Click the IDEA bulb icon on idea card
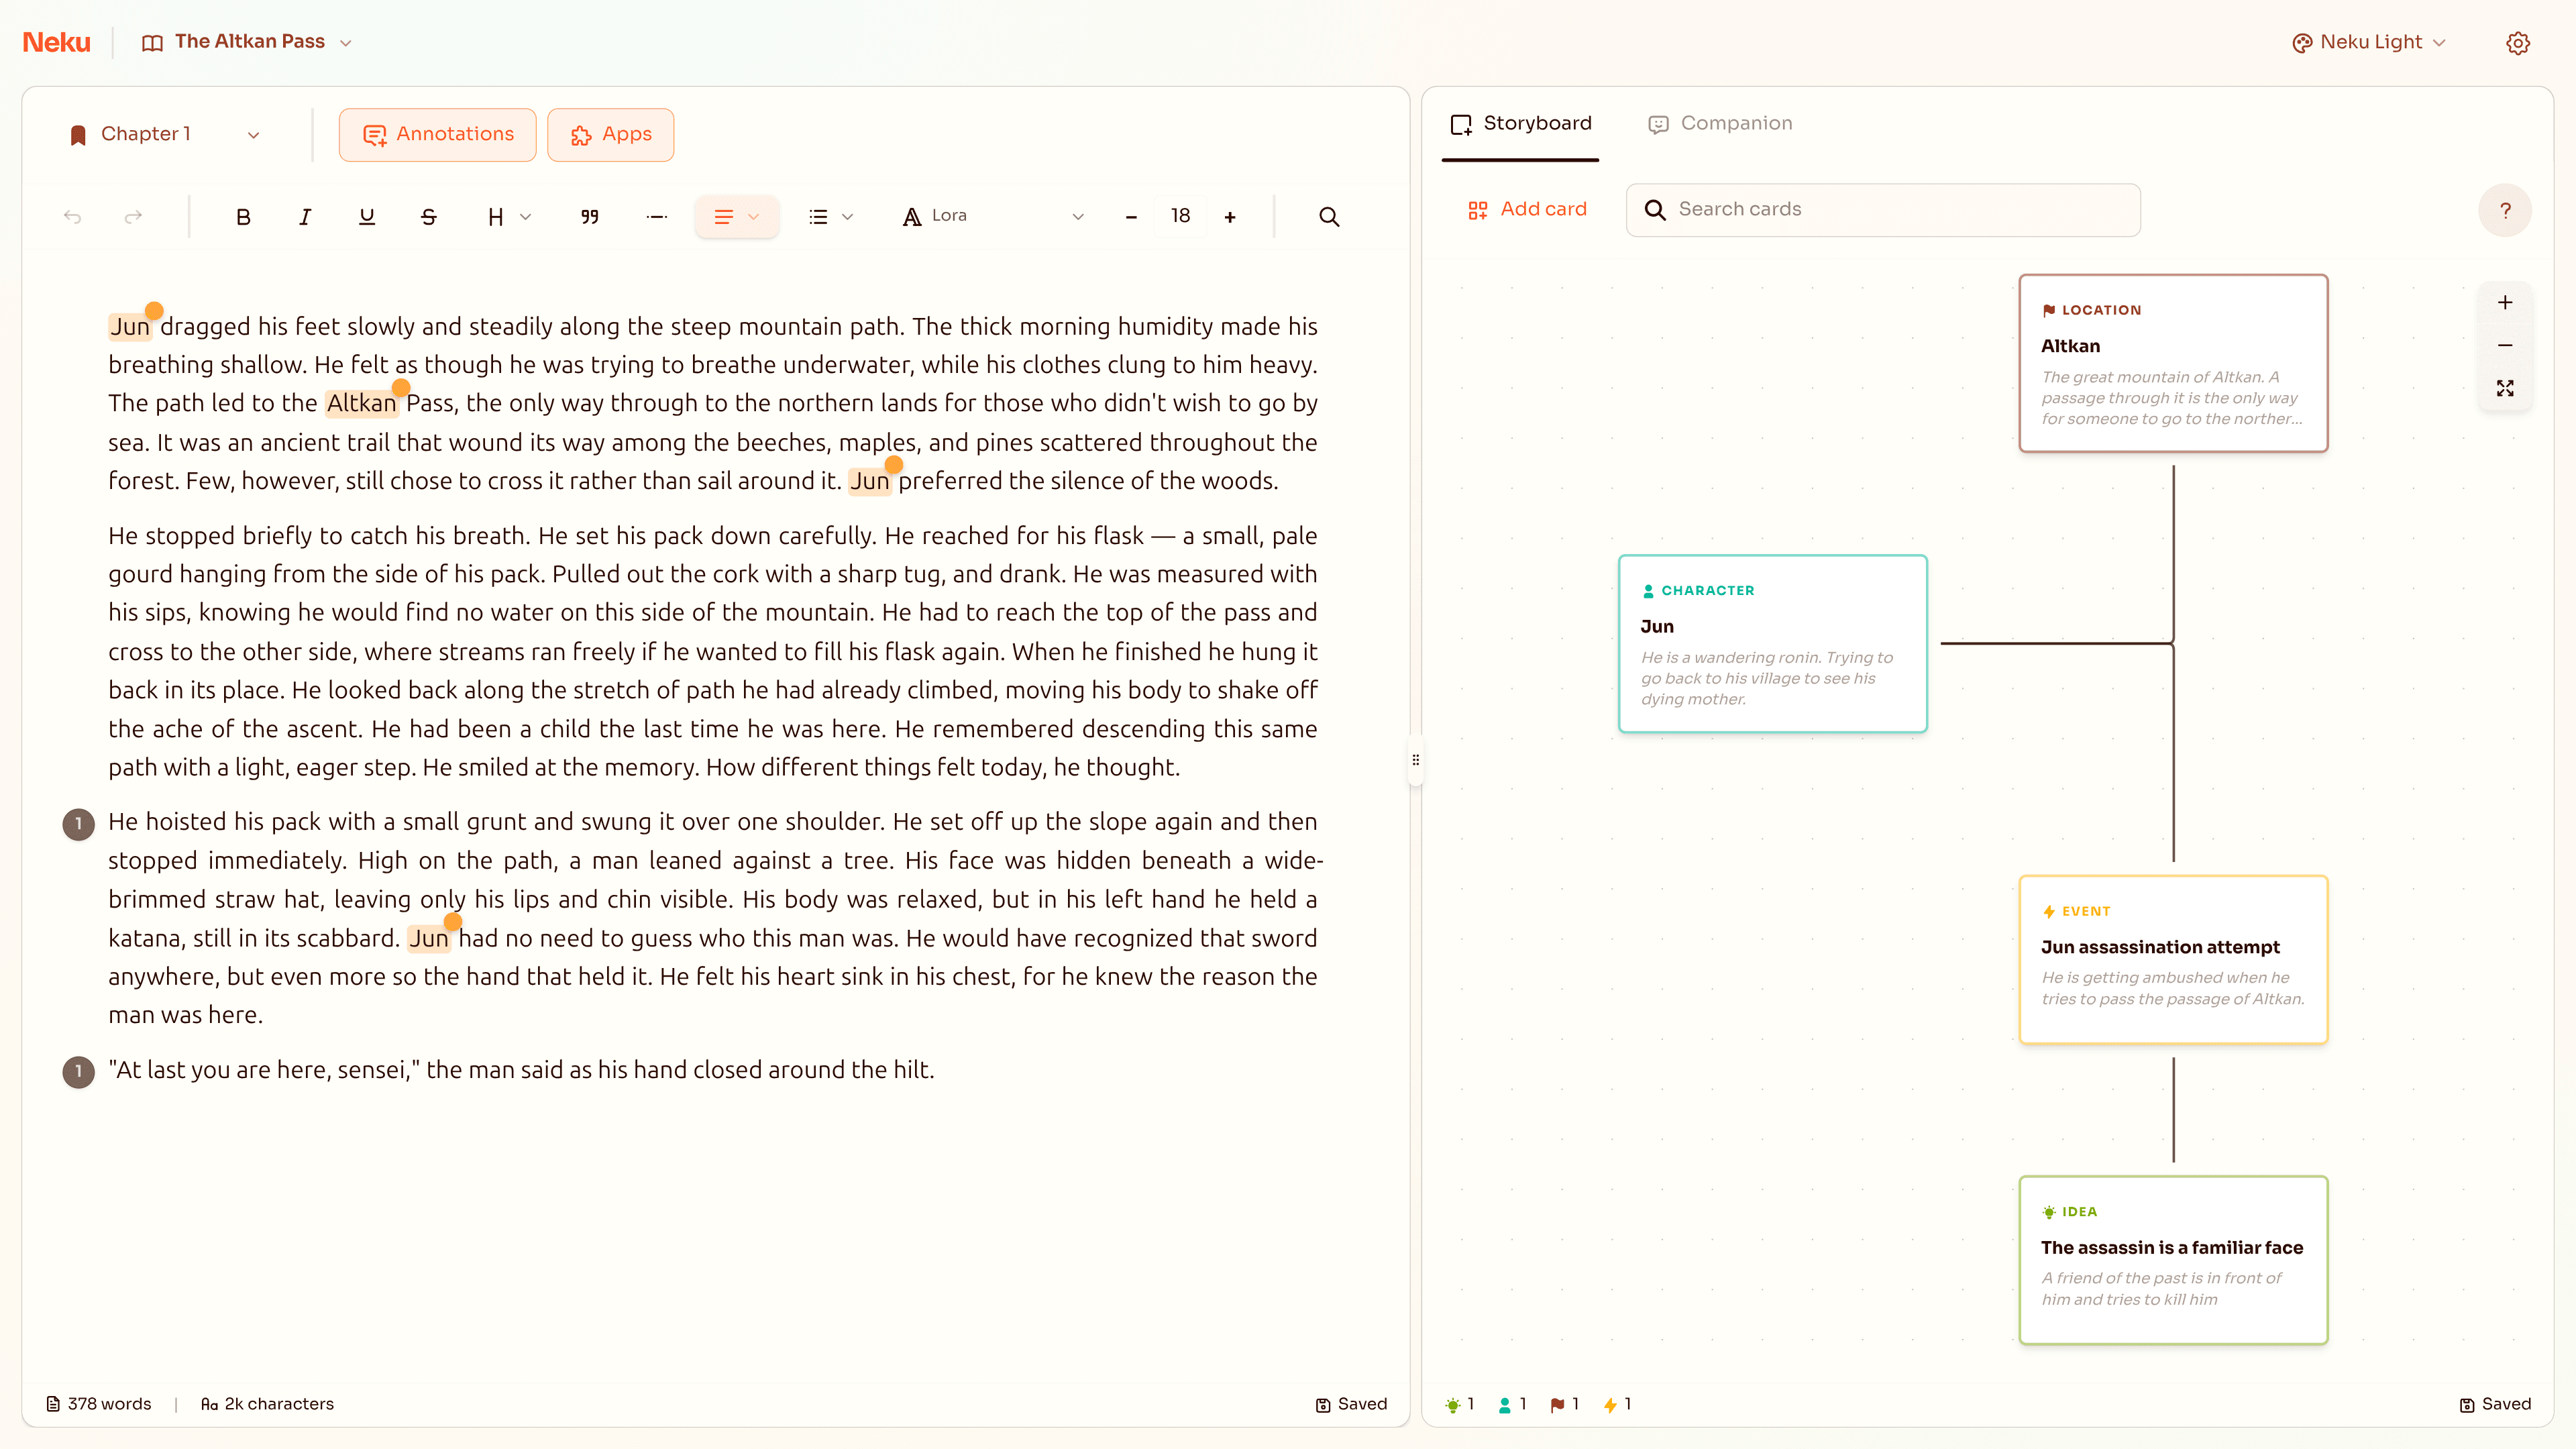 (2048, 1212)
